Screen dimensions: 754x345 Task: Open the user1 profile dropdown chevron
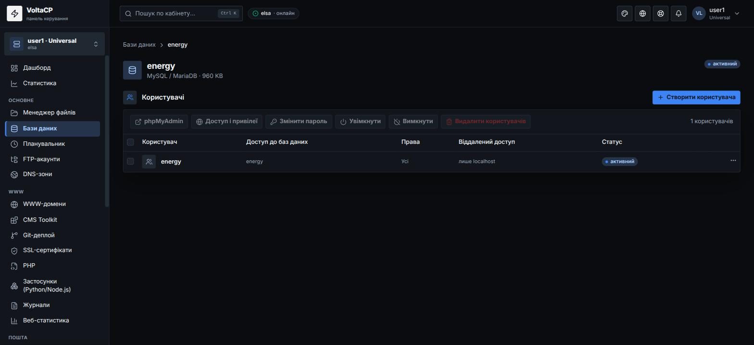(x=737, y=13)
